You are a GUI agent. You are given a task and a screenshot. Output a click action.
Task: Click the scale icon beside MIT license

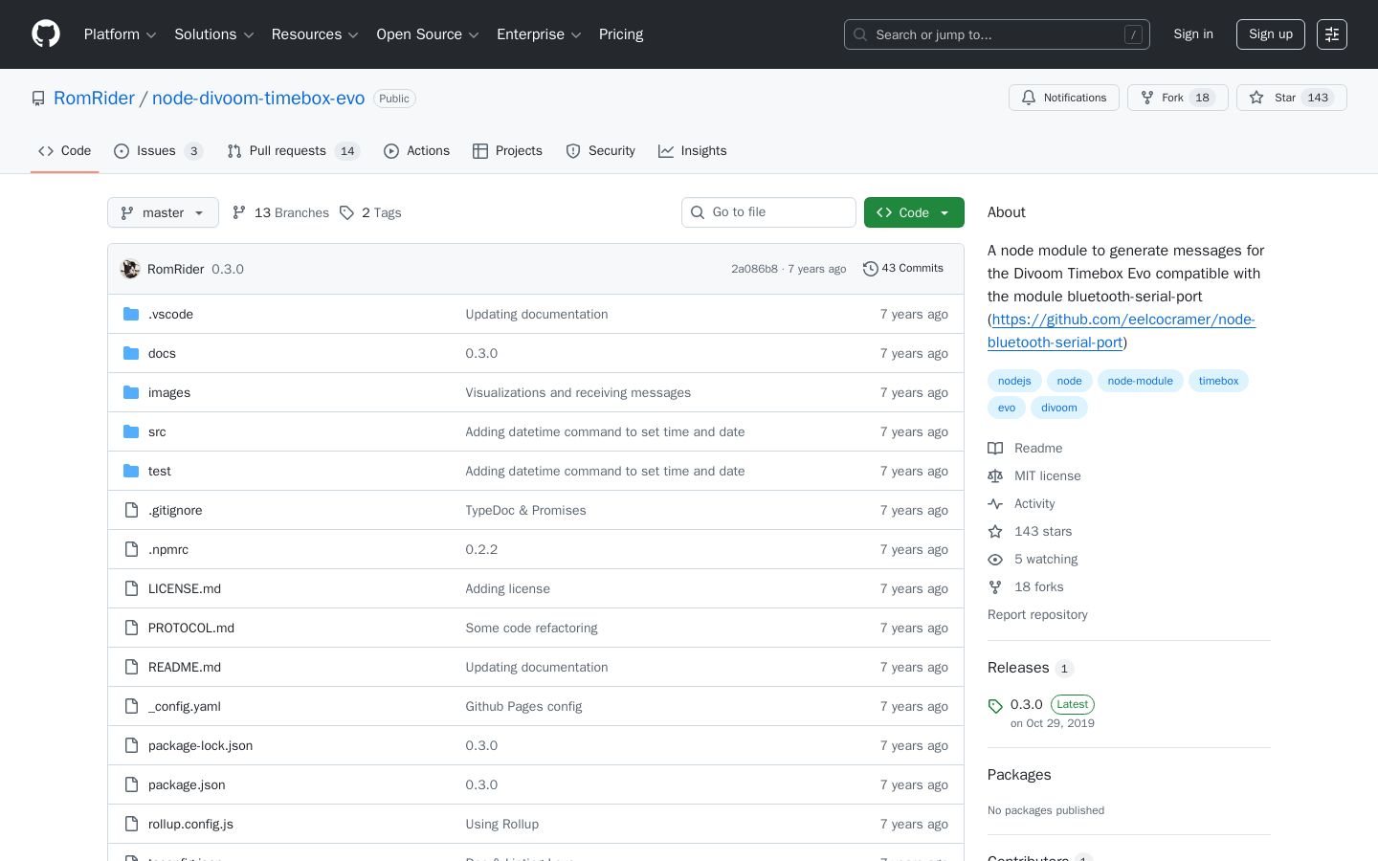tap(995, 475)
